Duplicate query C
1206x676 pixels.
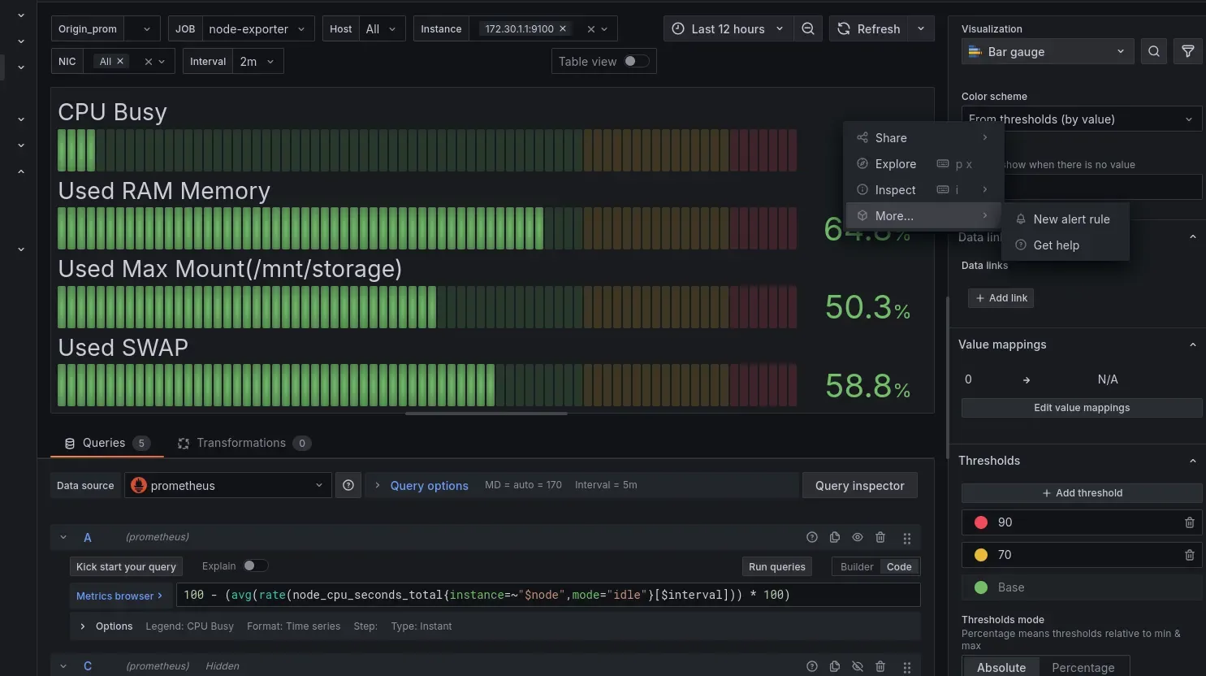(x=835, y=666)
